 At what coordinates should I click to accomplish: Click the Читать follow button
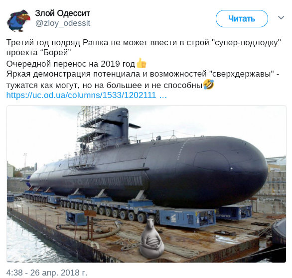pyautogui.click(x=242, y=19)
